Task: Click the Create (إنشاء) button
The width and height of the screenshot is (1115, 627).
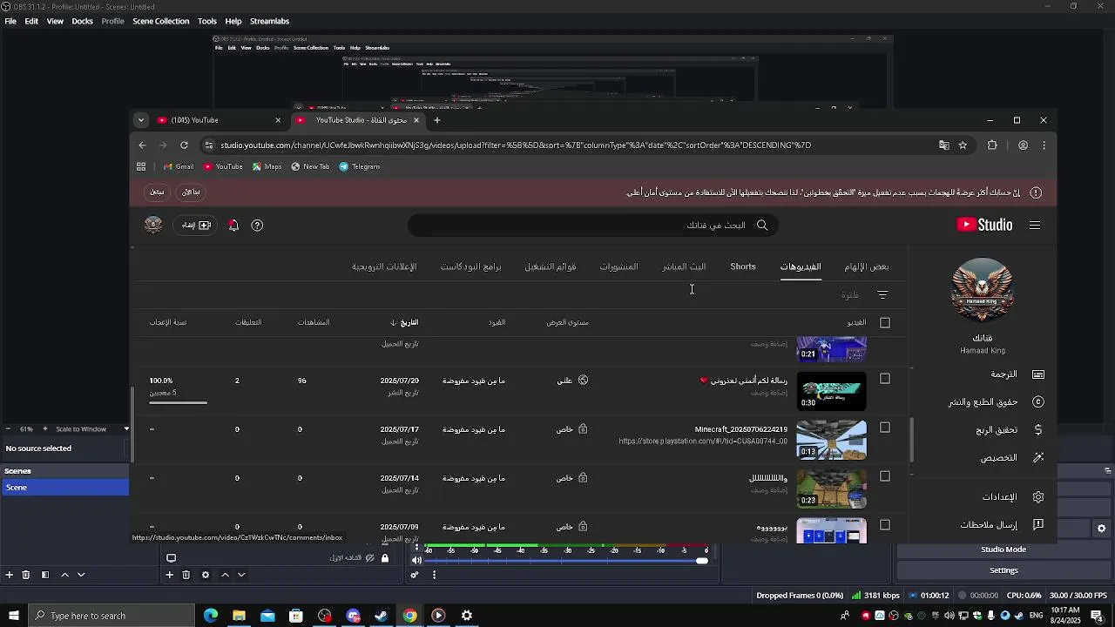Action: click(196, 226)
